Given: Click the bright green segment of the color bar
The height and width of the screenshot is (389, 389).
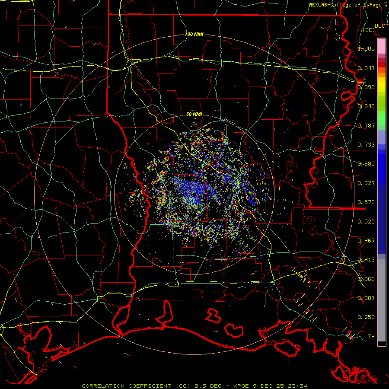Looking at the screenshot, I should [x=382, y=118].
